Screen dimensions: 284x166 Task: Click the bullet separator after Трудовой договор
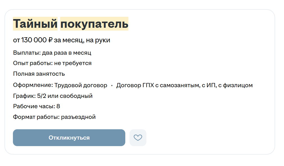(x=112, y=85)
